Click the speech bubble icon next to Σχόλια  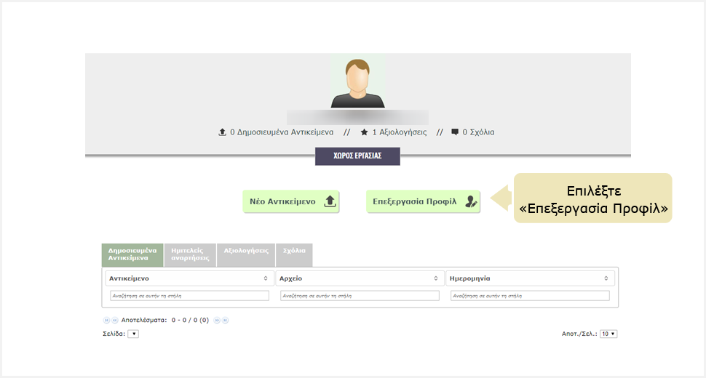[x=455, y=132]
